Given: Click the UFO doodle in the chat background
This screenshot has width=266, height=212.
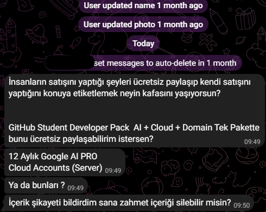Looking at the screenshot, I should click(37, 33).
